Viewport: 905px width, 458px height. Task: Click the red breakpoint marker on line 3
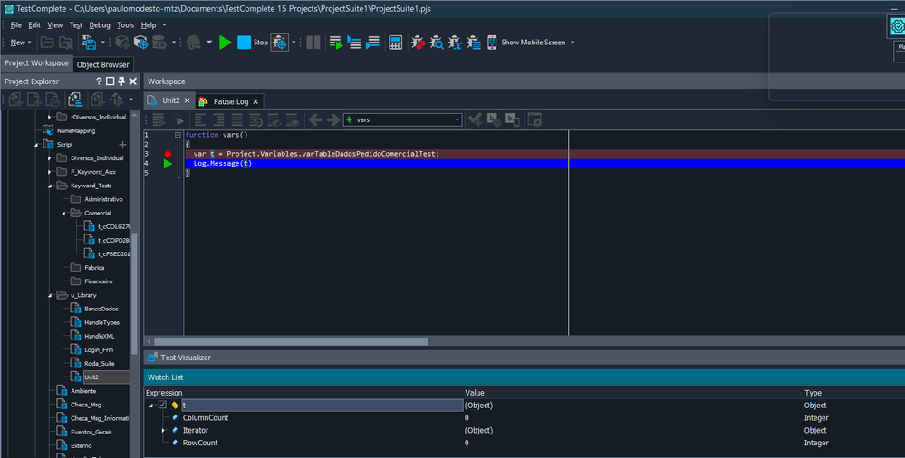click(x=168, y=154)
